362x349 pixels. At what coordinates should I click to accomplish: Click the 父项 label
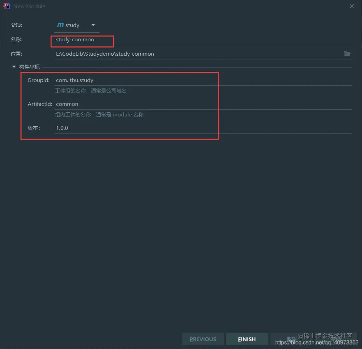coord(16,25)
